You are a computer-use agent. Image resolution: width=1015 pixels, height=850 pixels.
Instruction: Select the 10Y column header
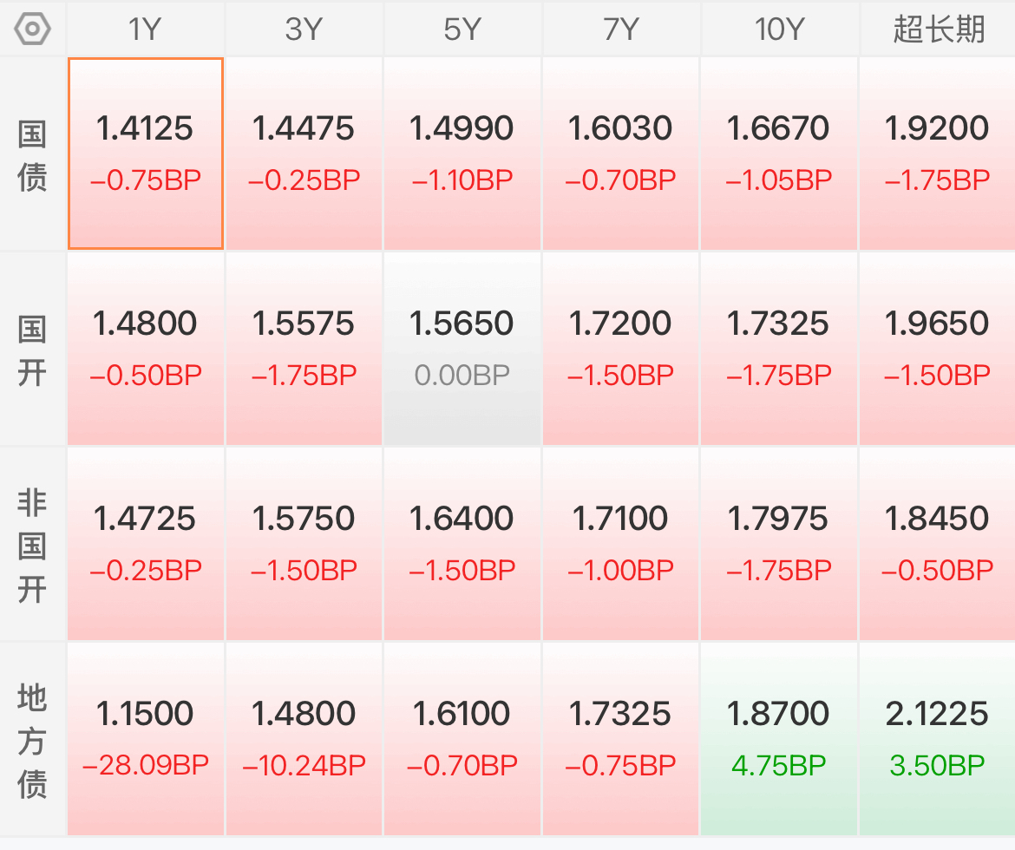click(x=779, y=29)
